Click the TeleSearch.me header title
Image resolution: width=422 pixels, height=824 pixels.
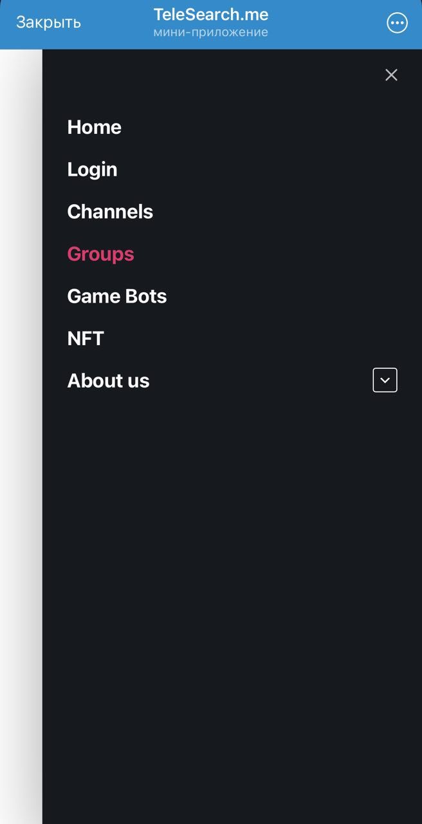click(211, 14)
